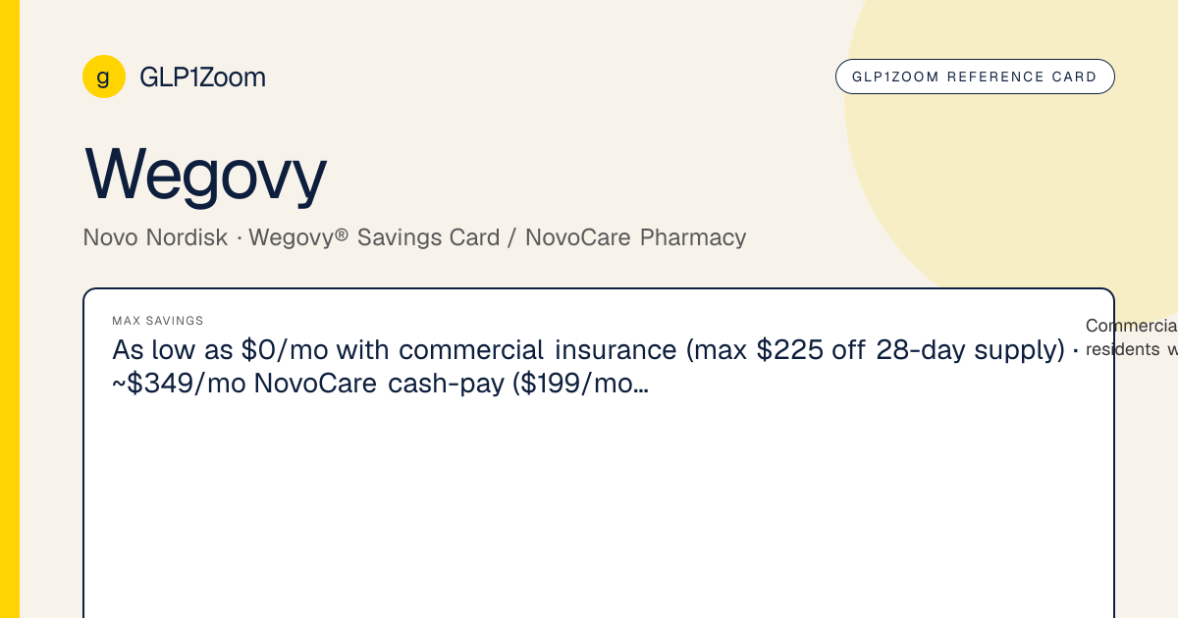This screenshot has height=618, width=1178.
Task: Expand the truncated ($199/mo… text
Action: (584, 384)
